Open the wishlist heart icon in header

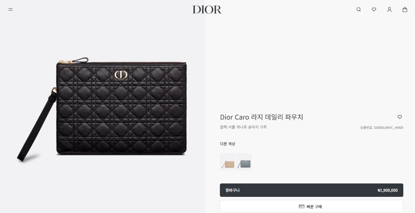click(x=374, y=10)
